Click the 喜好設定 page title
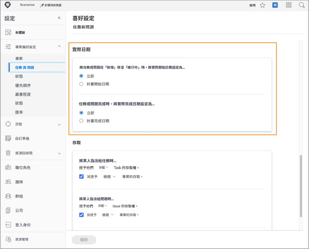This screenshot has height=249, width=309. [x=83, y=18]
